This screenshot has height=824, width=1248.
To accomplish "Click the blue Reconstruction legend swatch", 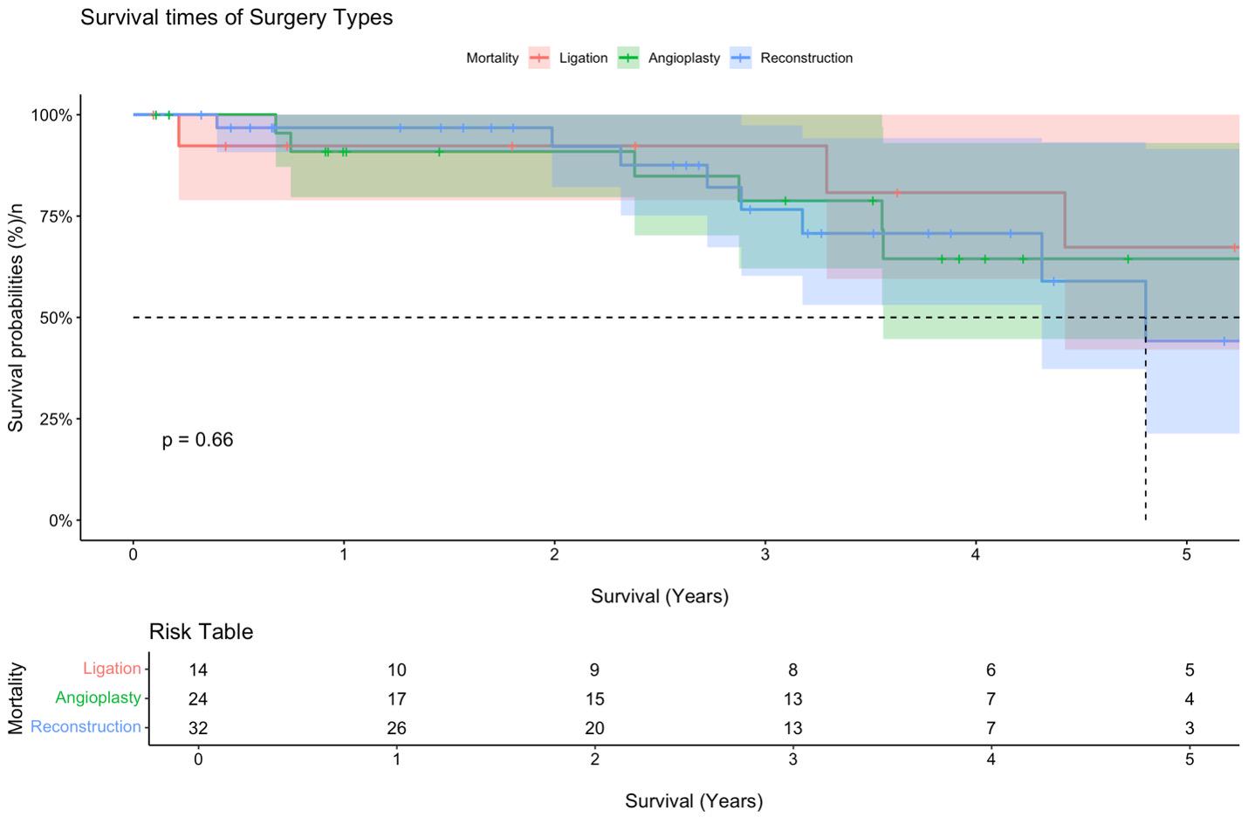I will point(740,58).
